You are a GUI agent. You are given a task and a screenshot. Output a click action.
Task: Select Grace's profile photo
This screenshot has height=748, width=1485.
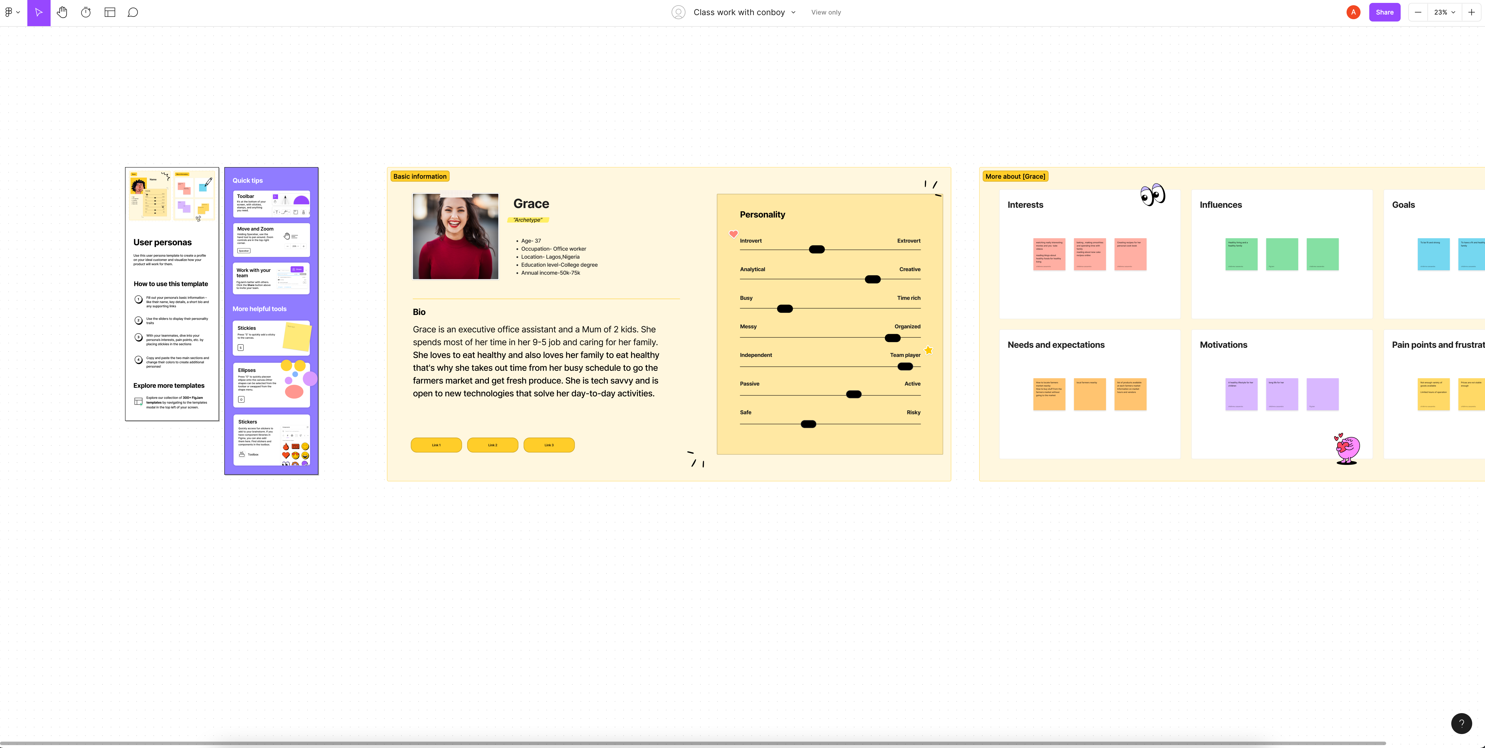tap(455, 236)
